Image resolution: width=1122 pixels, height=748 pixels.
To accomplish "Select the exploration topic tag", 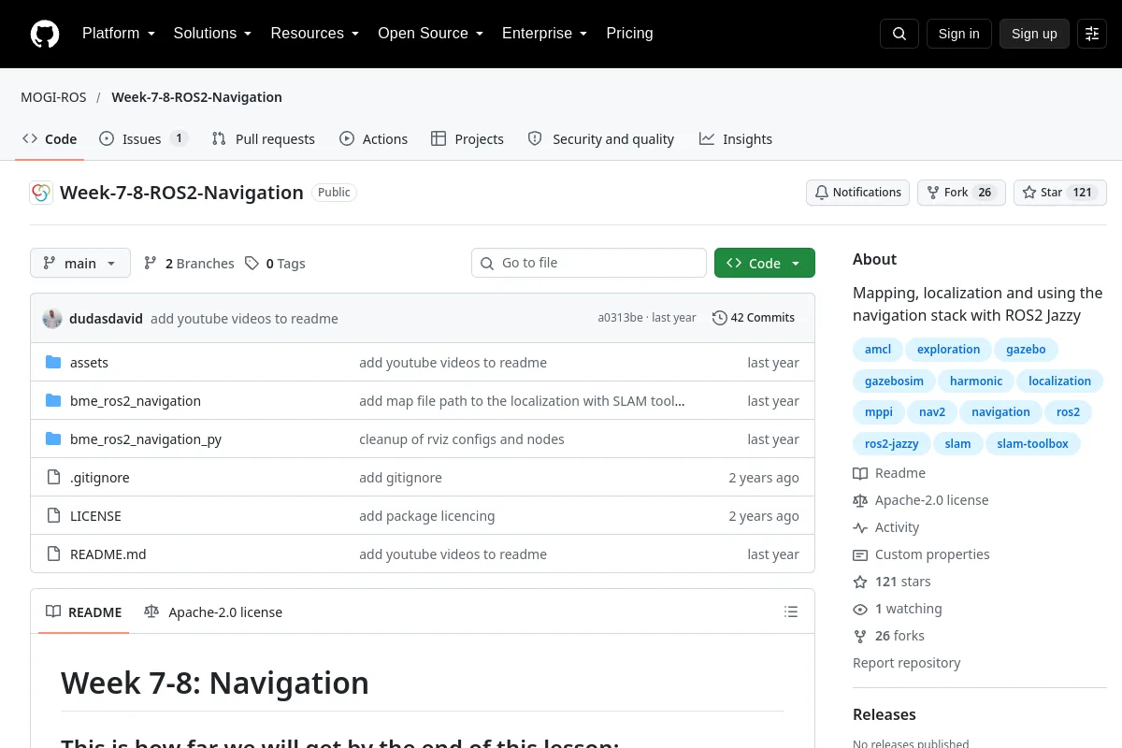I will point(948,350).
